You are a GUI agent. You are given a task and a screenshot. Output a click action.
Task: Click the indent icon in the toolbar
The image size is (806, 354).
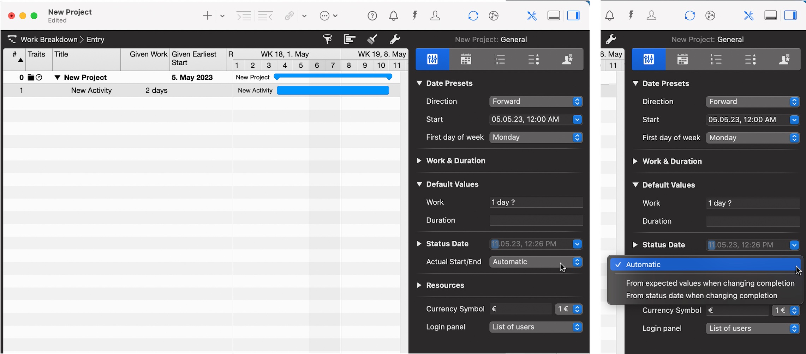[x=244, y=16]
